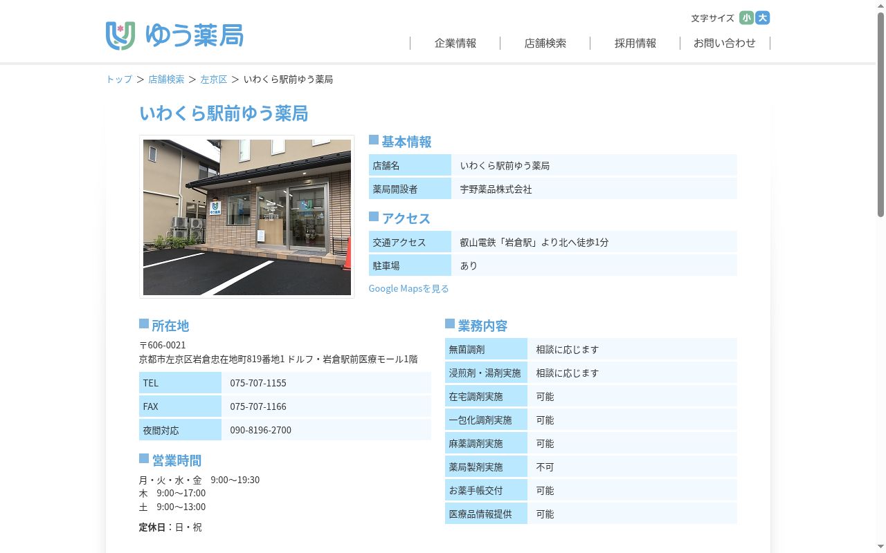Set text size to 小

point(746,18)
